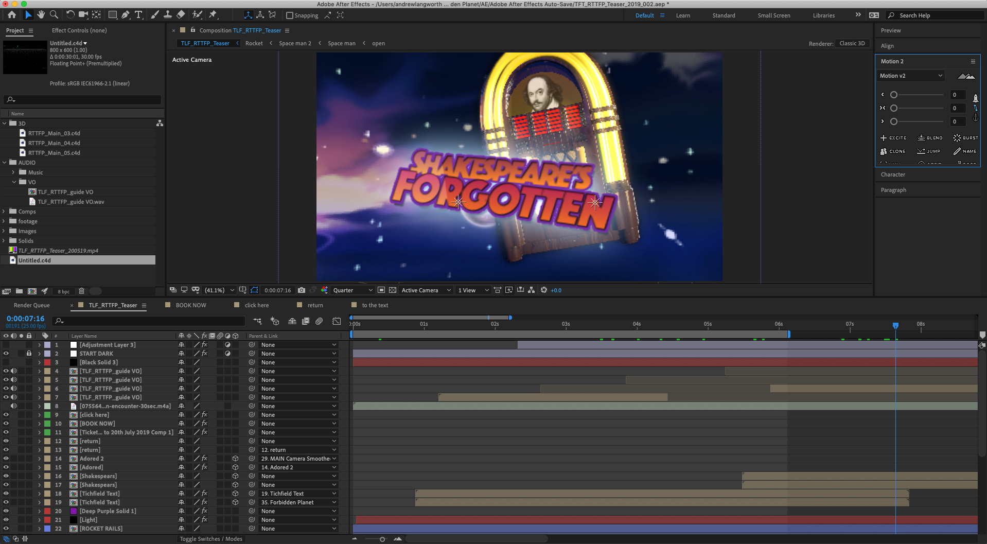
Task: Hide the START DARK layer eye toggle
Action: (x=6, y=354)
